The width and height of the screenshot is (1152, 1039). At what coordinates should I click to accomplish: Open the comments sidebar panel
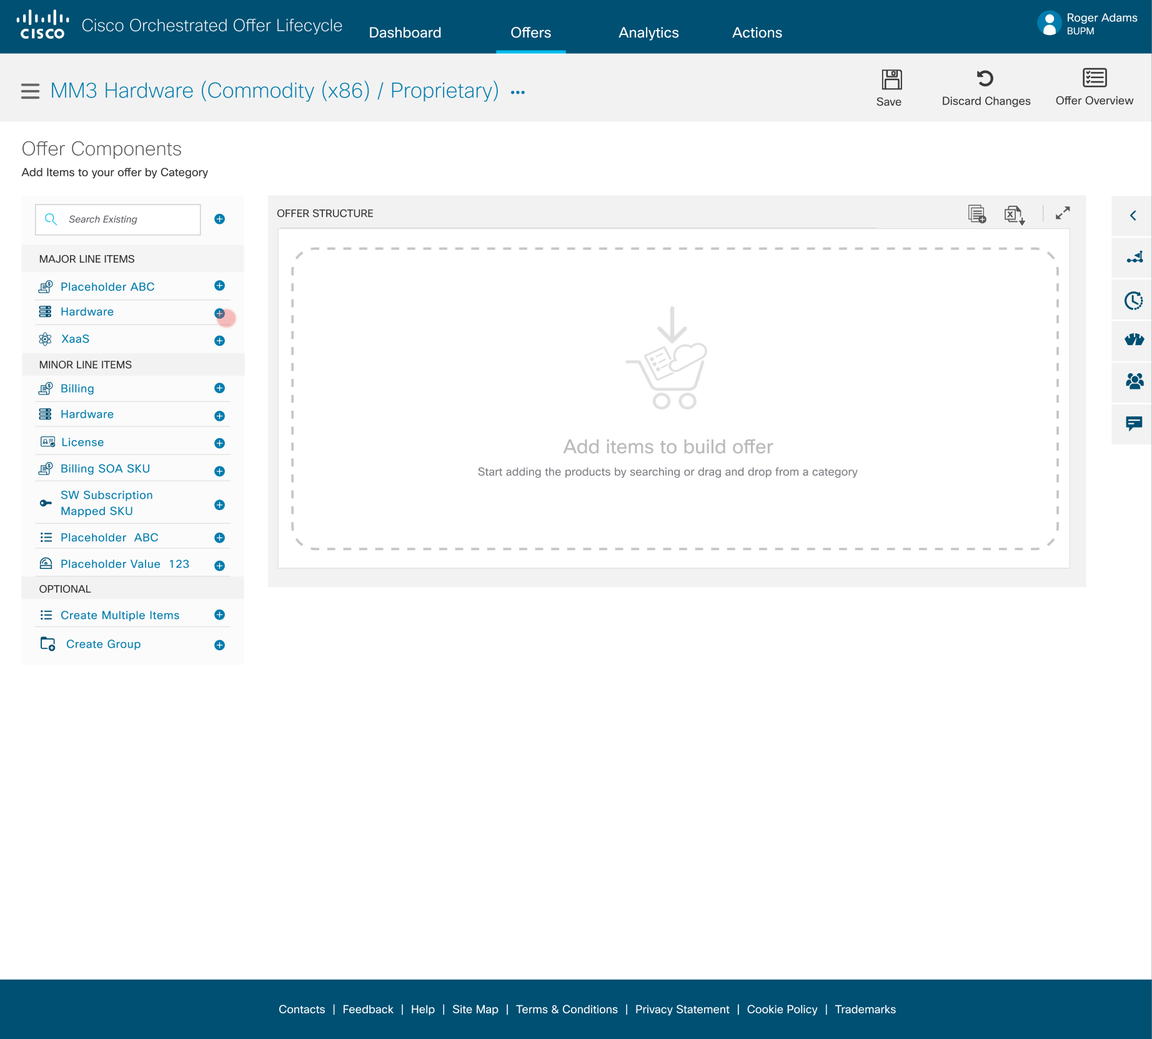[1133, 424]
